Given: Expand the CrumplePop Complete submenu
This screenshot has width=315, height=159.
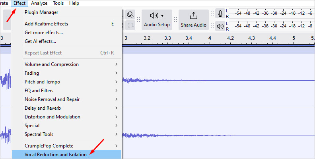Looking at the screenshot, I should (x=66, y=146).
